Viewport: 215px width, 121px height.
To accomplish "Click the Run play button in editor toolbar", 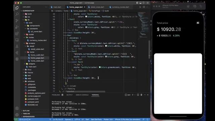I will [140, 7].
